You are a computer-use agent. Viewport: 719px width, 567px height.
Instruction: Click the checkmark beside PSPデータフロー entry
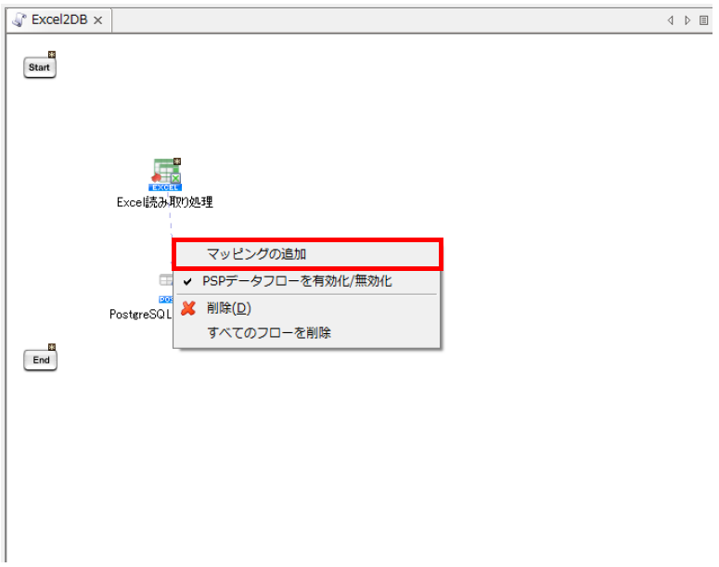click(187, 281)
